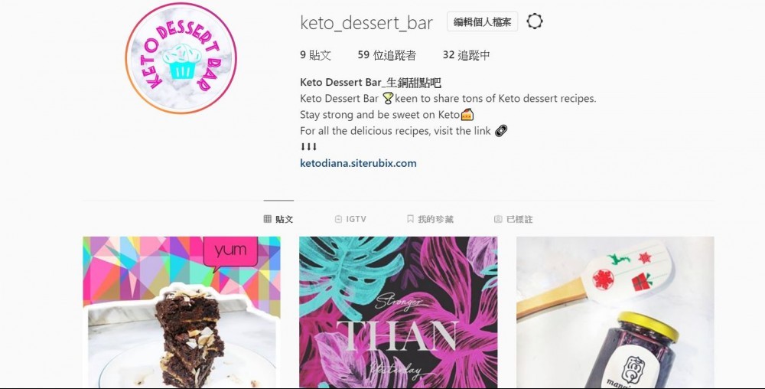Open the ketodiana.siterubix.com link
This screenshot has height=389, width=765.
(358, 164)
